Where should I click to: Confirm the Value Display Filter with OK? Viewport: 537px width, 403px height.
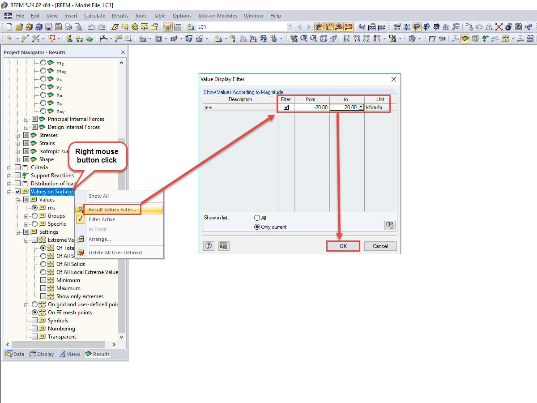click(343, 246)
